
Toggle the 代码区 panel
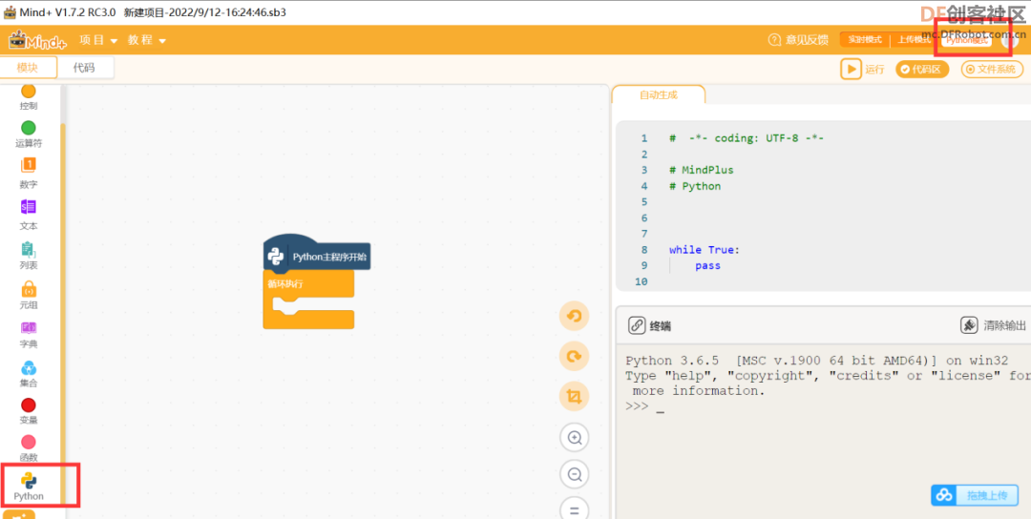[x=922, y=69]
